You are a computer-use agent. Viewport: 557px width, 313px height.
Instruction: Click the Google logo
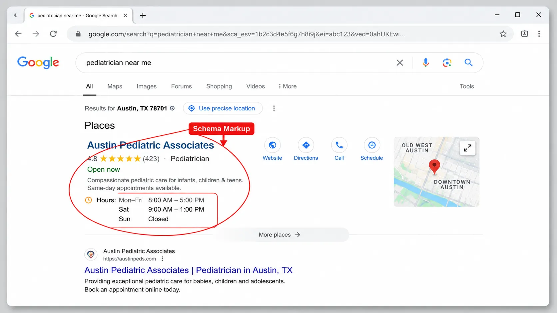[38, 63]
